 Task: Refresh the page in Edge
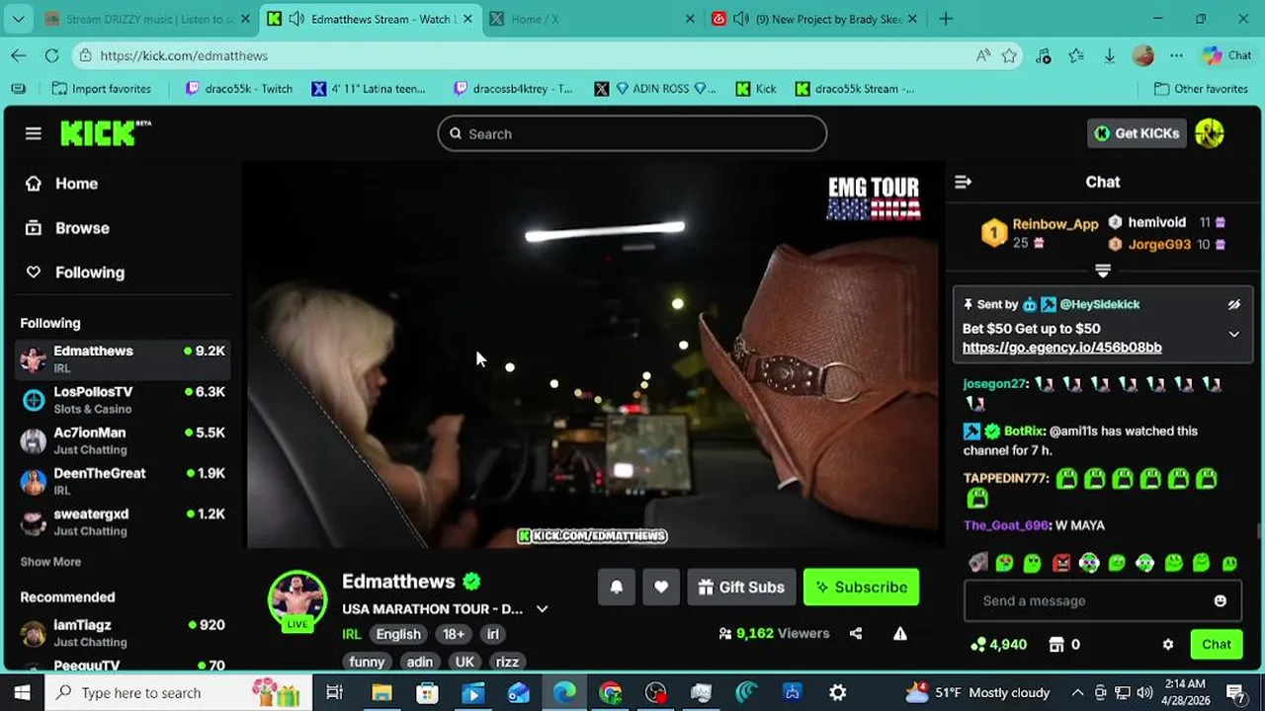click(x=52, y=55)
